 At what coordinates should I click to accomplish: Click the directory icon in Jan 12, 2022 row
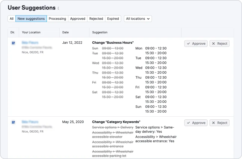[x=13, y=43]
